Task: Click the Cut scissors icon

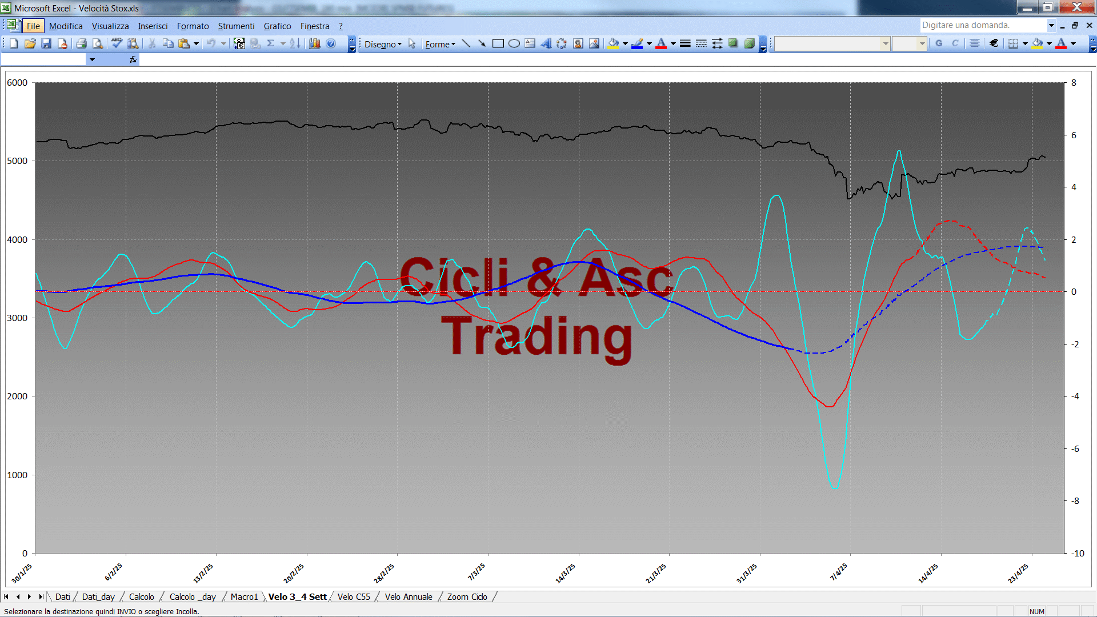Action: (x=152, y=43)
